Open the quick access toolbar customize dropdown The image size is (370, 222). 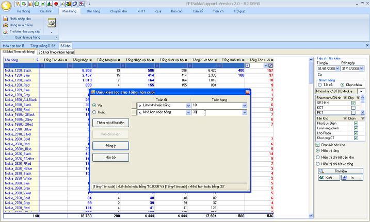(x=89, y=4)
